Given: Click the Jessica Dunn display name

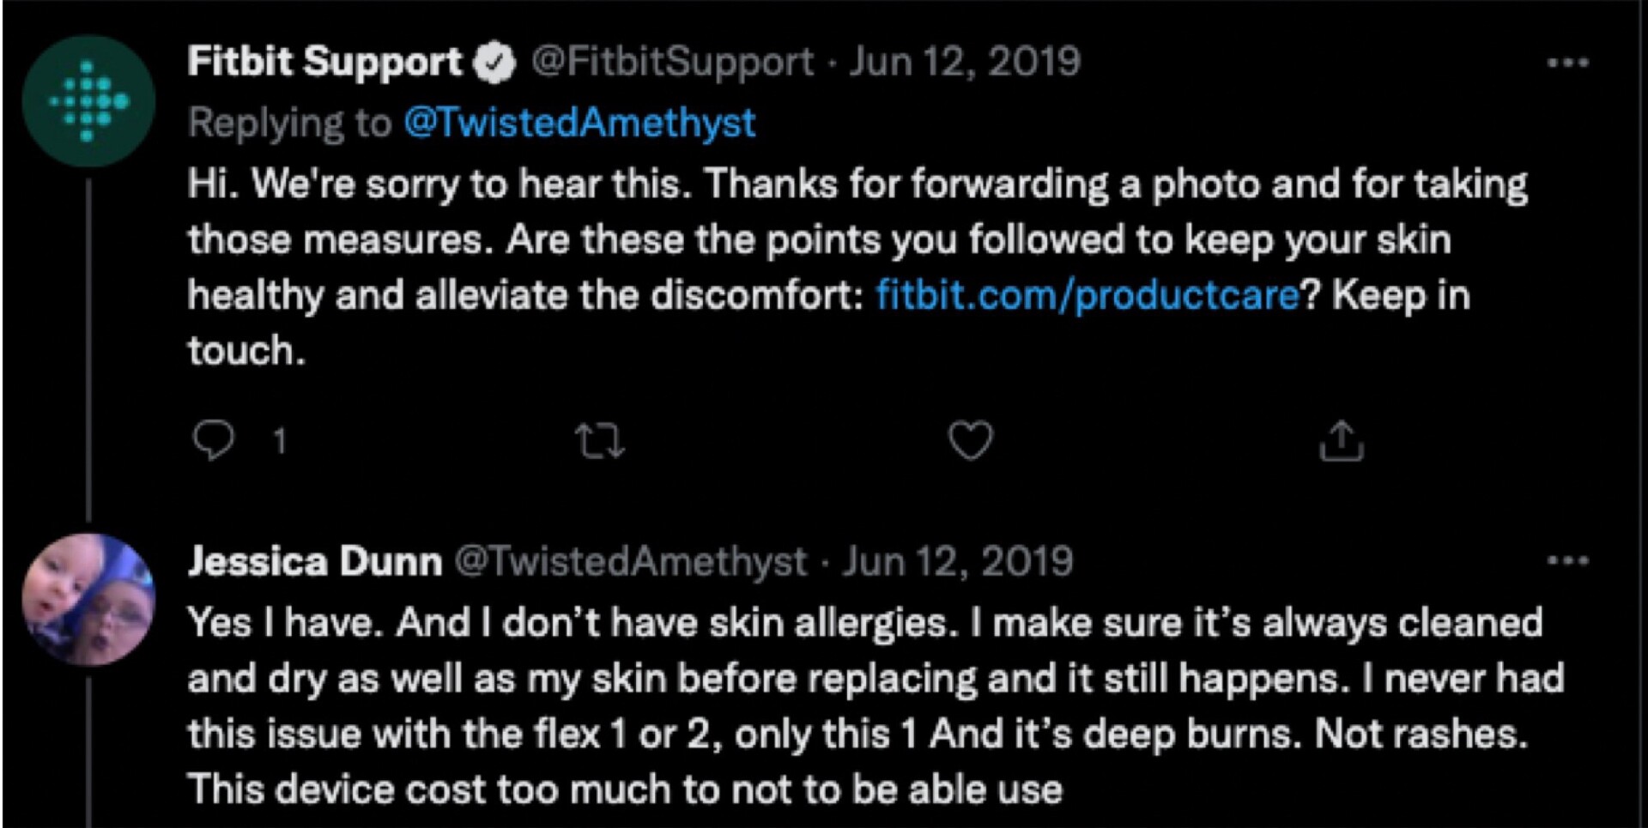Looking at the screenshot, I should pyautogui.click(x=315, y=561).
